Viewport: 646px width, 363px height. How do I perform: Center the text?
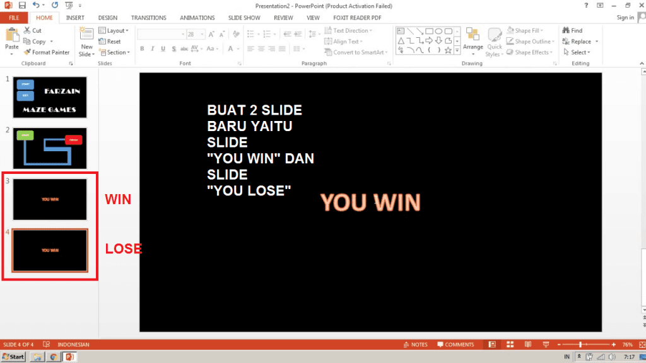coord(261,49)
